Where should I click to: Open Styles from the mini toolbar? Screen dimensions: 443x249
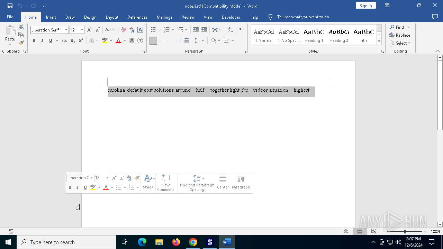(x=149, y=182)
